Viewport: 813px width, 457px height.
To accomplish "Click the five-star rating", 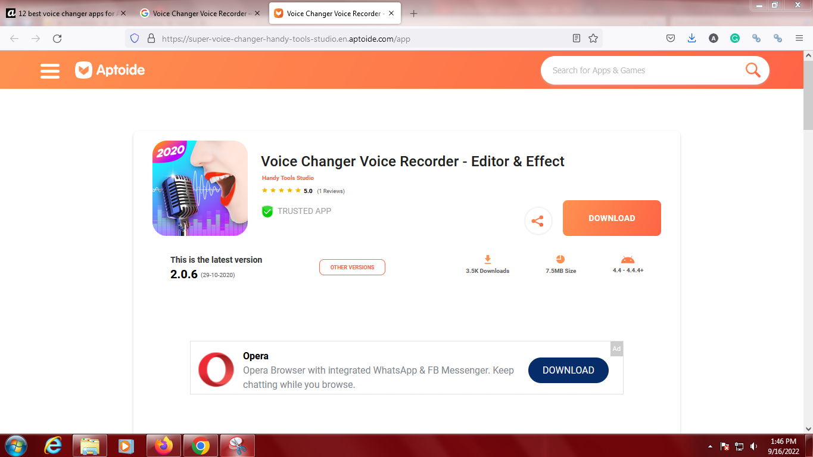I will 281,191.
